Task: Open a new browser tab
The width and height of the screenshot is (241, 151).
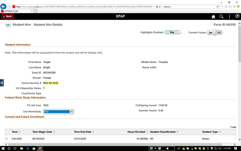Action: (x=35, y=11)
